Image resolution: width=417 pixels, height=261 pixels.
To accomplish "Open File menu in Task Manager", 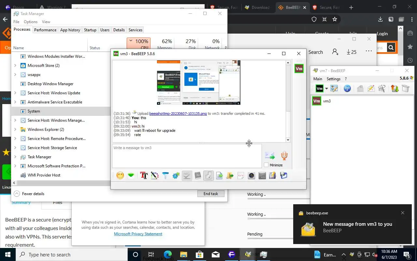I will coord(16,22).
